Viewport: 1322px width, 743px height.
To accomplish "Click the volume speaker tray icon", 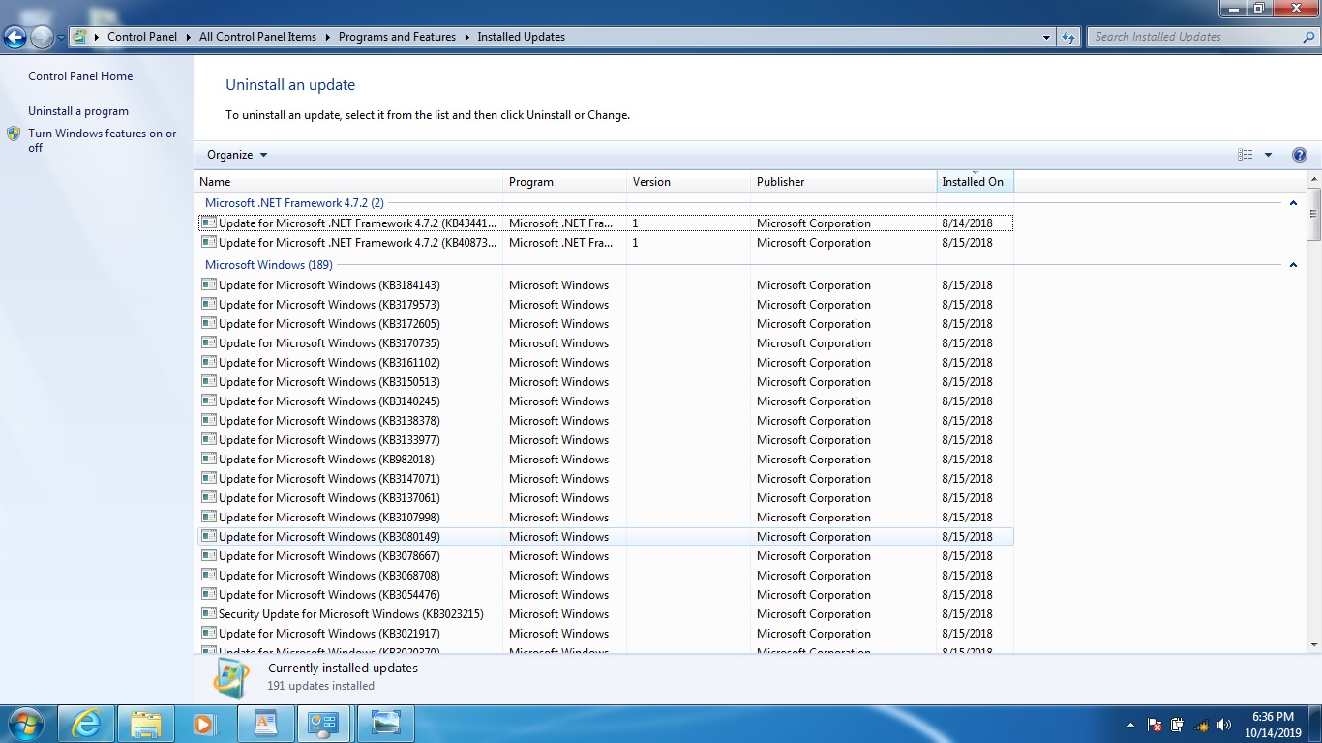I will (1224, 725).
